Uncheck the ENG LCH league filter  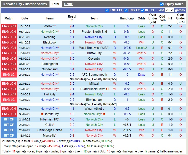[x=107, y=10]
